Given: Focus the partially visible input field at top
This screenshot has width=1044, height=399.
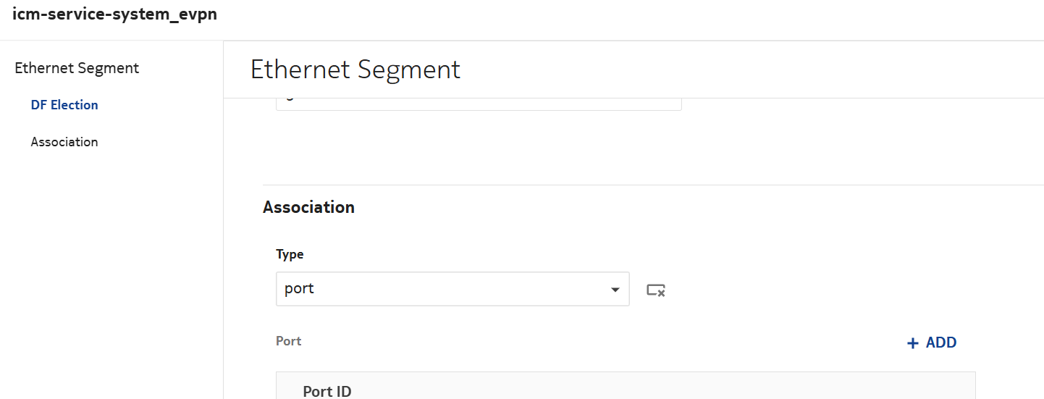Looking at the screenshot, I should pyautogui.click(x=478, y=104).
